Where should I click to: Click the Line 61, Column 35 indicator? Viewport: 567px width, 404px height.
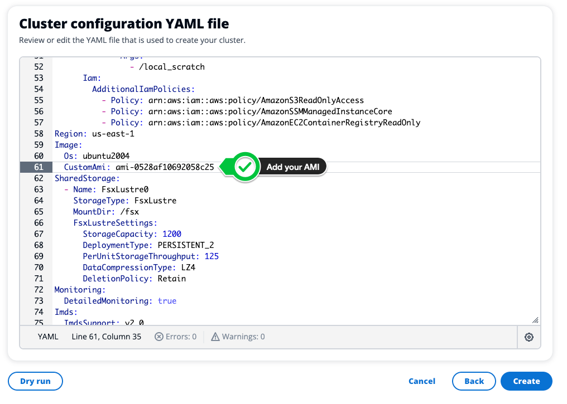[x=106, y=337]
